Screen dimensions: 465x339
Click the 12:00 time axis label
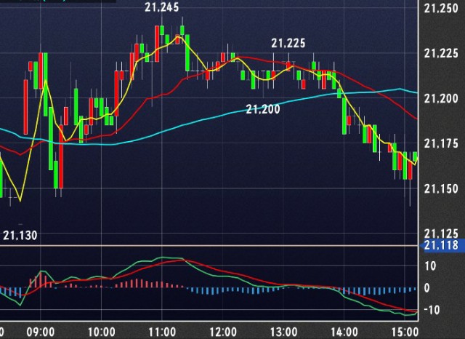click(x=223, y=332)
